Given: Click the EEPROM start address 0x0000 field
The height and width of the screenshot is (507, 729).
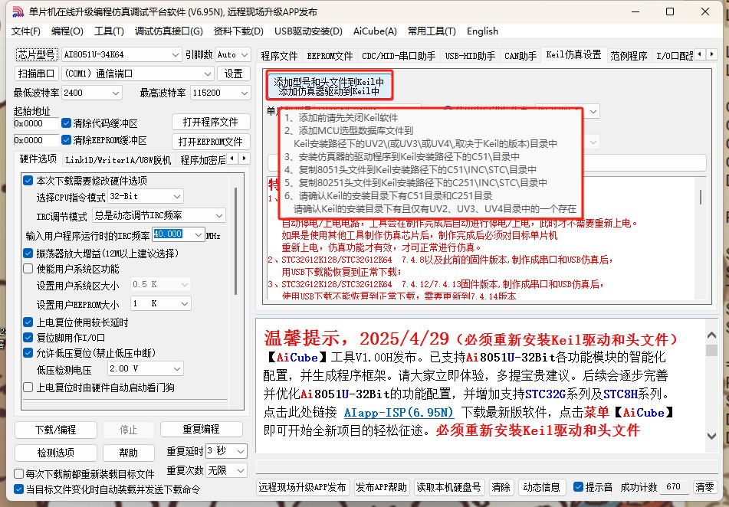Looking at the screenshot, I should click(x=36, y=140).
